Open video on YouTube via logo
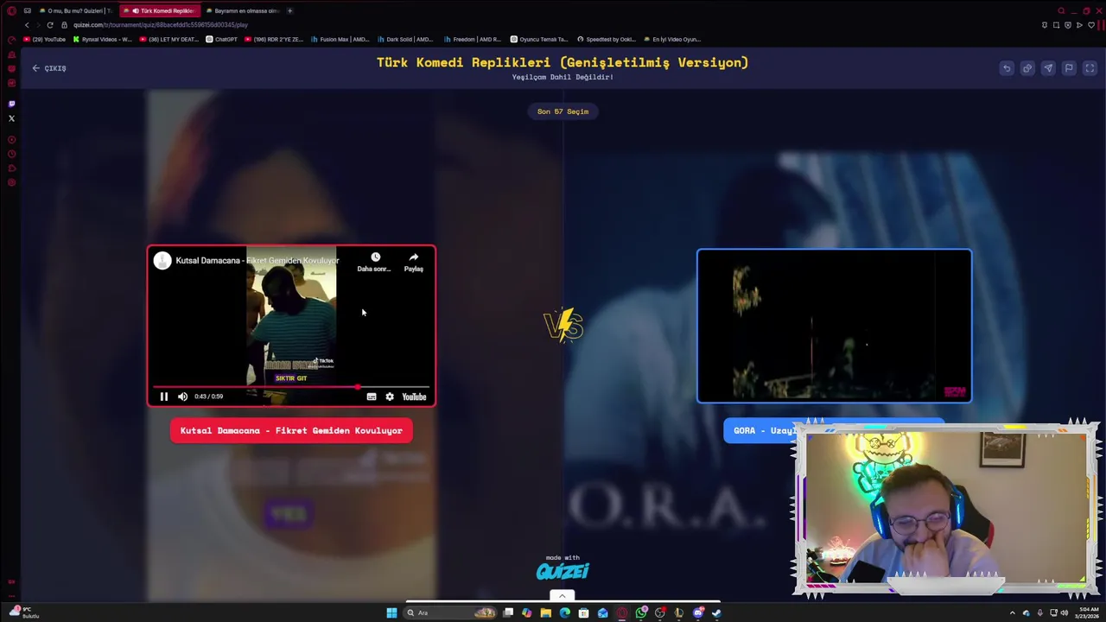 coord(414,397)
